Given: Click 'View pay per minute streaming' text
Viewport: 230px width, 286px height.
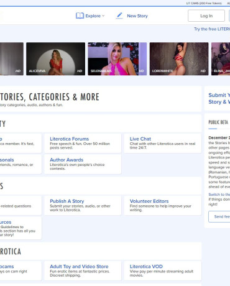Looking at the screenshot, I should click(x=162, y=274).
